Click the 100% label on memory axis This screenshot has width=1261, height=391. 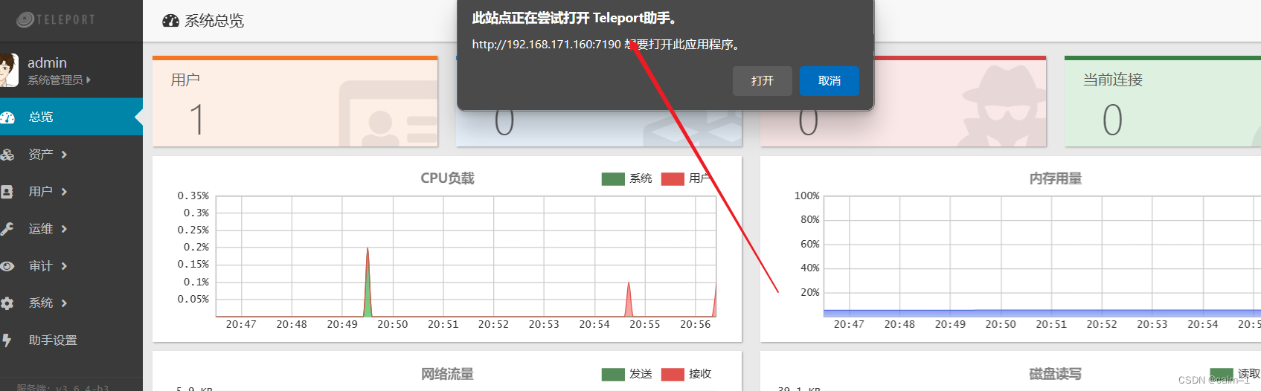click(x=807, y=195)
